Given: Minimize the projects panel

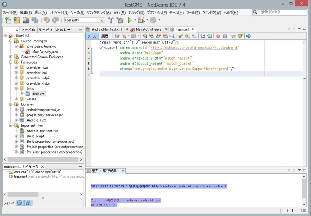Looking at the screenshot, I should (80, 30).
